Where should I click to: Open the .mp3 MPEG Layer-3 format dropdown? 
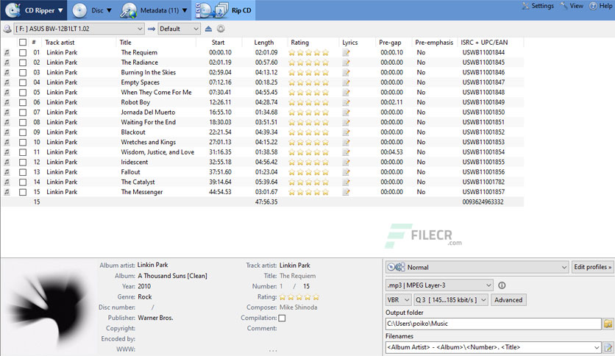pyautogui.click(x=439, y=285)
